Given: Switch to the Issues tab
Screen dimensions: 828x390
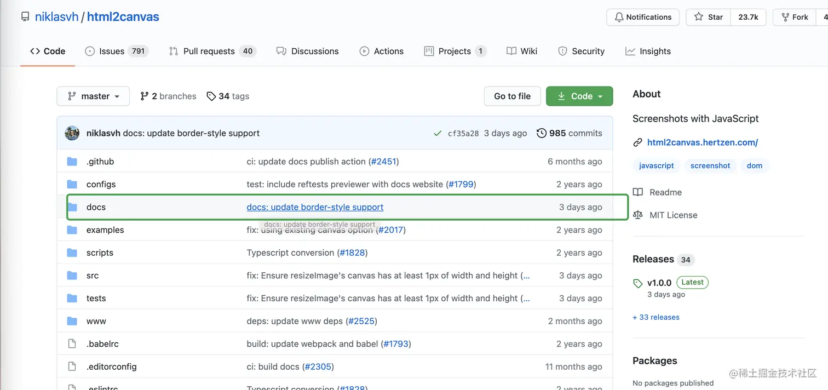Looking at the screenshot, I should pyautogui.click(x=112, y=51).
